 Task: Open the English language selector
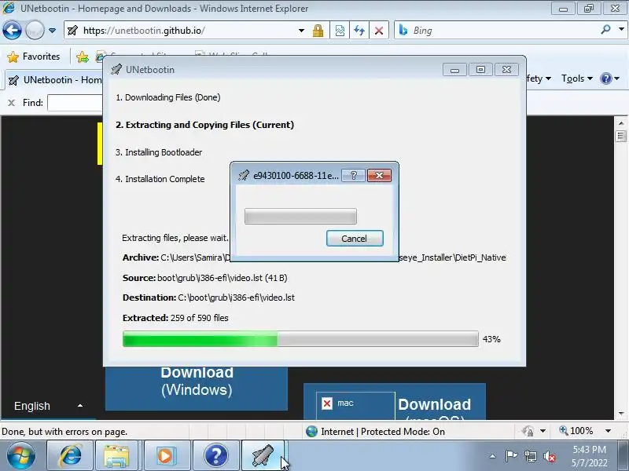[48, 406]
